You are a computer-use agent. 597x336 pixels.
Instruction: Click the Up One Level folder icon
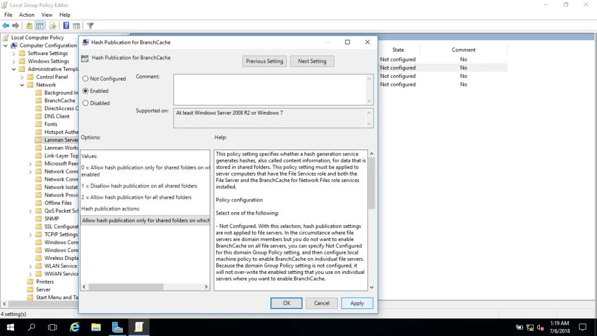click(x=29, y=25)
